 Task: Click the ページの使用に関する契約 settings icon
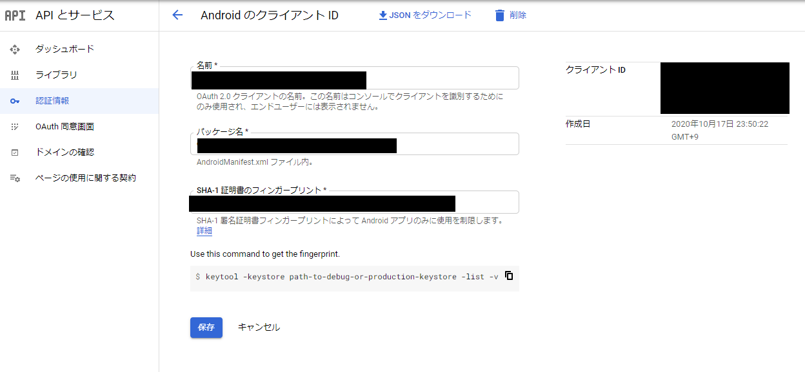coord(15,178)
